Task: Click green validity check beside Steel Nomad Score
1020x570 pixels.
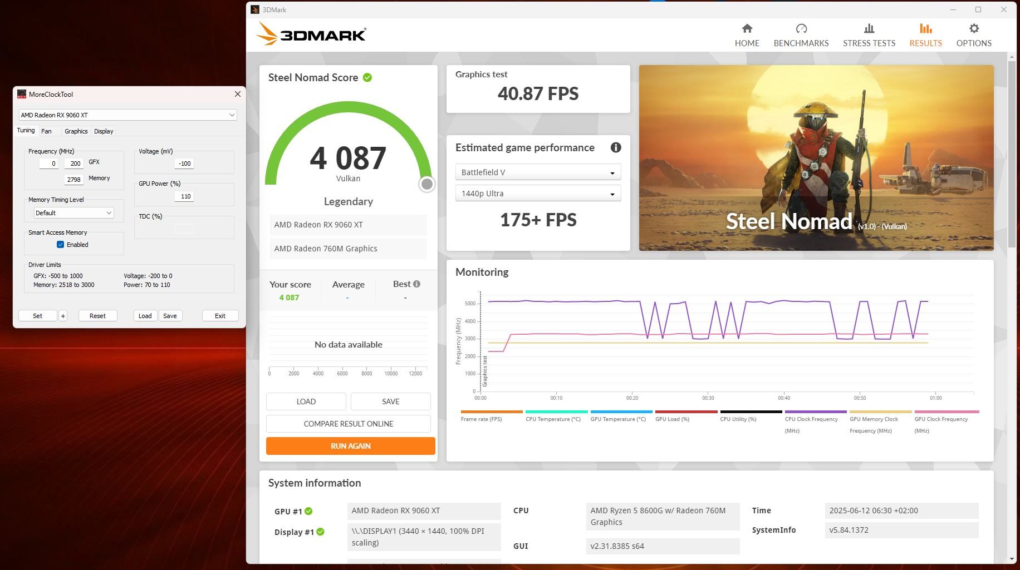Action: [x=367, y=77]
